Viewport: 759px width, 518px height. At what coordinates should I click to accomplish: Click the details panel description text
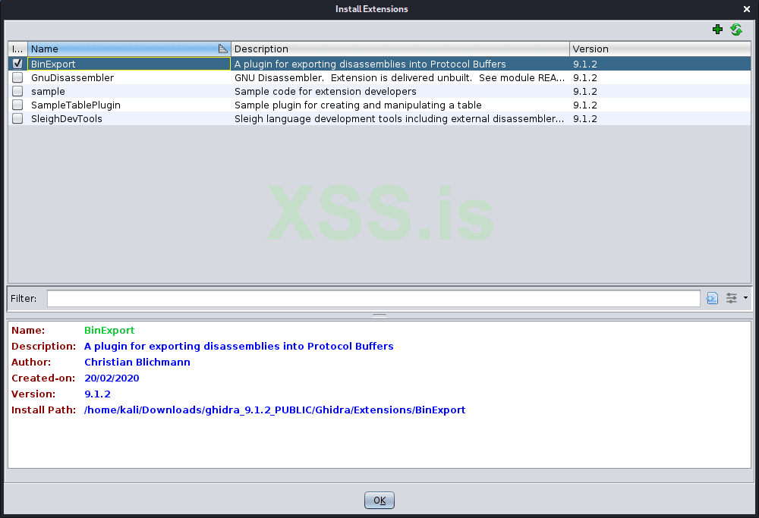(238, 346)
